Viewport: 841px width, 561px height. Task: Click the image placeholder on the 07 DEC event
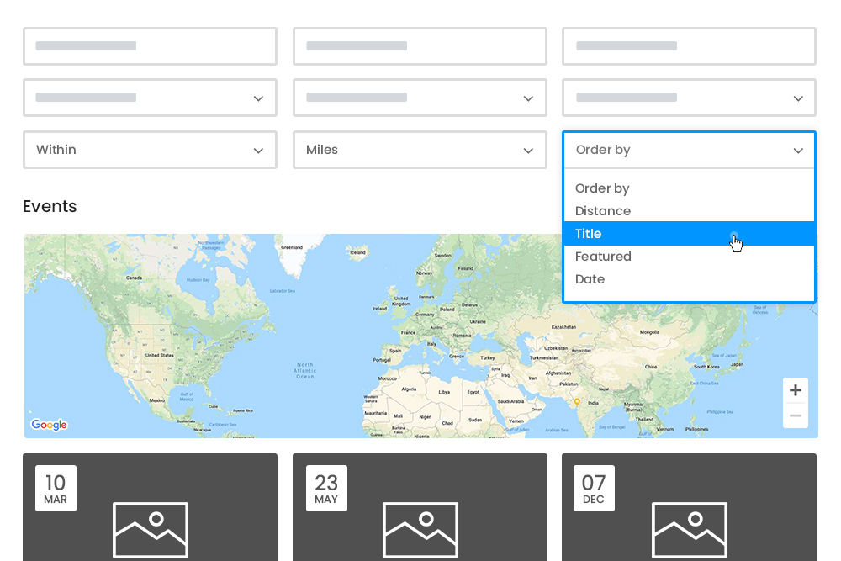point(689,530)
